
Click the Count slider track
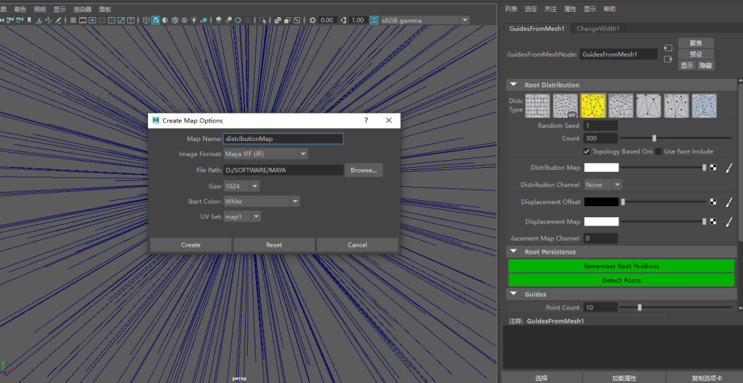pyautogui.click(x=676, y=138)
